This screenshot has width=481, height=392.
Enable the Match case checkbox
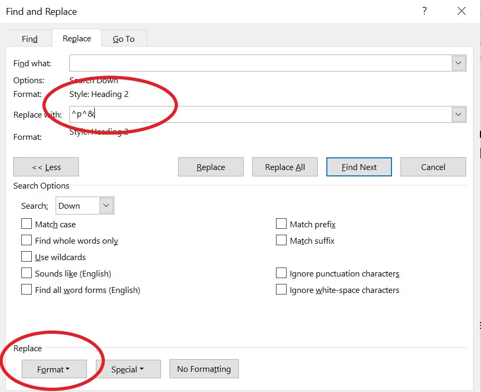tap(26, 224)
